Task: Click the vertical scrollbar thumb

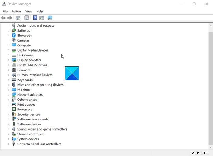Action: tap(211, 88)
